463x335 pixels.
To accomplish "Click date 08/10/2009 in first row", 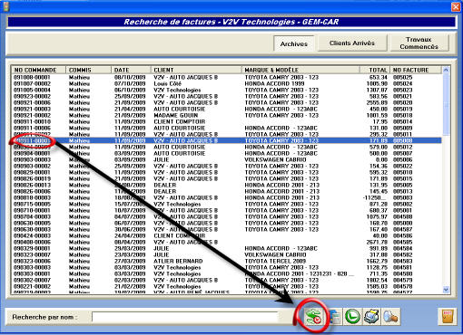I will (x=130, y=77).
